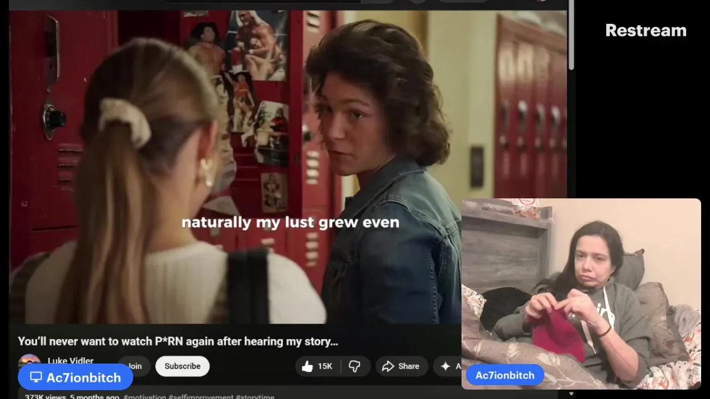Click the webcam overlay showing person knitting
Viewport: 710px width, 399px height.
581,294
